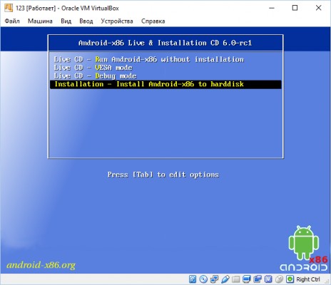
Task: Open the Устройства menu
Action: (x=117, y=21)
